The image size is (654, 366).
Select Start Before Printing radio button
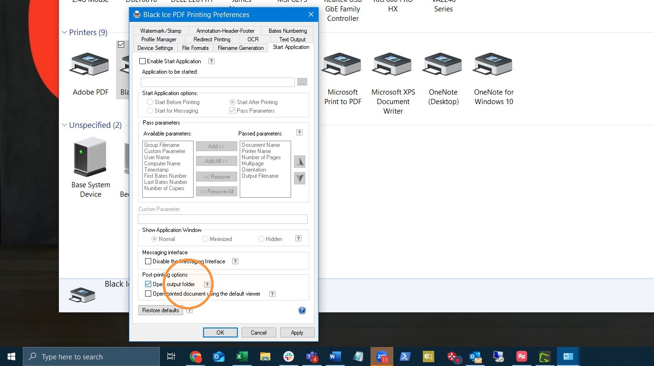tap(150, 102)
